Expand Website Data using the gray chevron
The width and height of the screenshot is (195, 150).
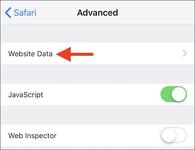185,54
